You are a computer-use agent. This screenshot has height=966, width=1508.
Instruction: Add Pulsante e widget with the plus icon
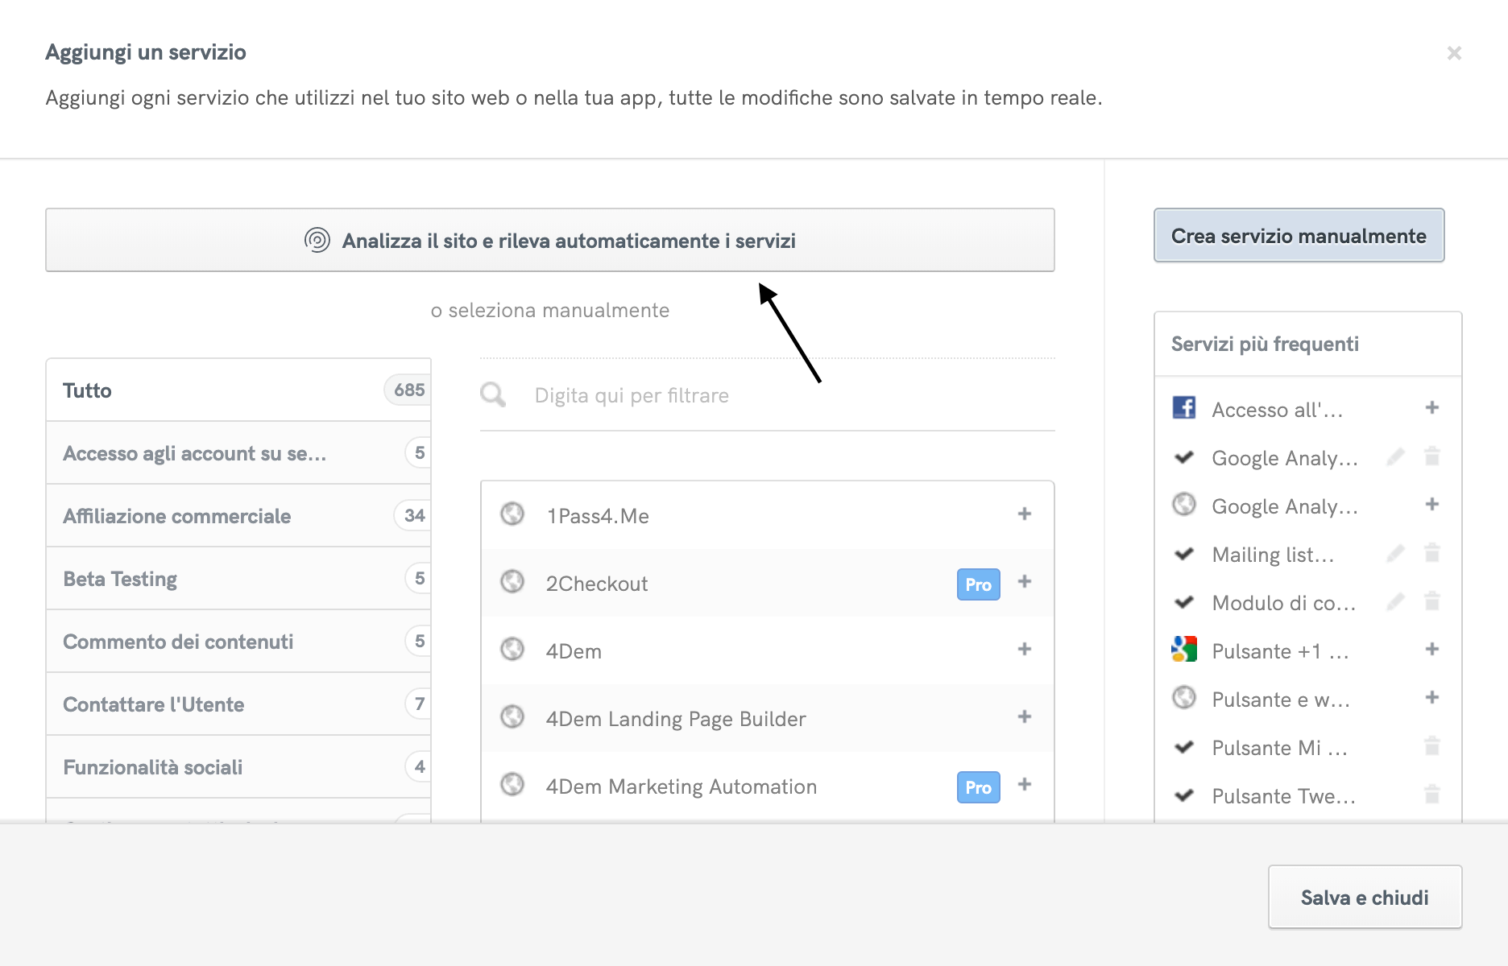click(1433, 699)
